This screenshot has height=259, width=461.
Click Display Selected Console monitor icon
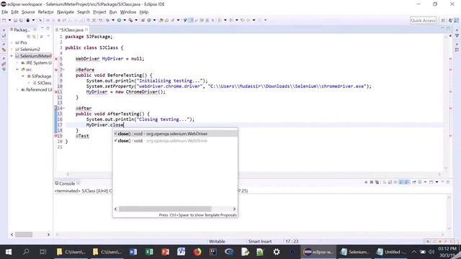(420, 182)
